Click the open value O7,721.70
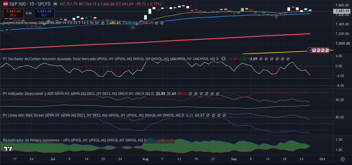Viewport: 352px width, 165px height. [x=69, y=4]
